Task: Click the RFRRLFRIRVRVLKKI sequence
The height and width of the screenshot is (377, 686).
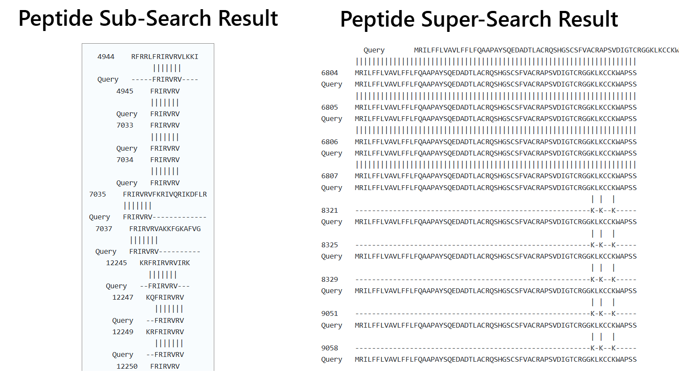Action: [165, 57]
